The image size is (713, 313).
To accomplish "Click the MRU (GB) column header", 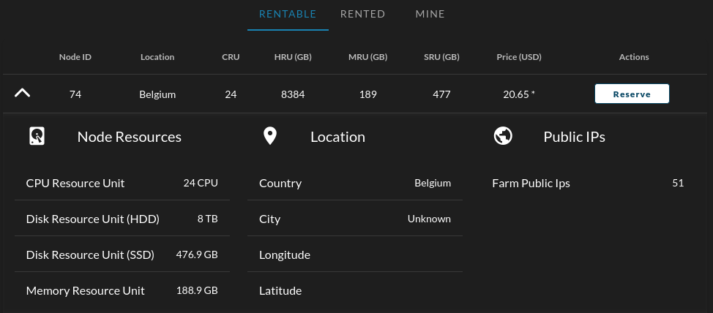I will click(x=367, y=57).
